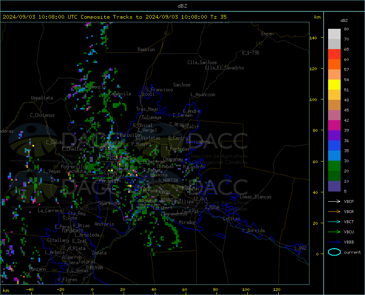Click the Encon map label
The image size is (365, 295).
coord(267,34)
